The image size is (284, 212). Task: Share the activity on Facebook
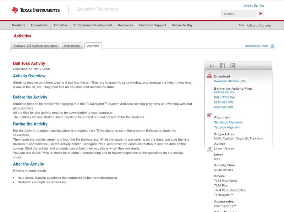point(222,66)
